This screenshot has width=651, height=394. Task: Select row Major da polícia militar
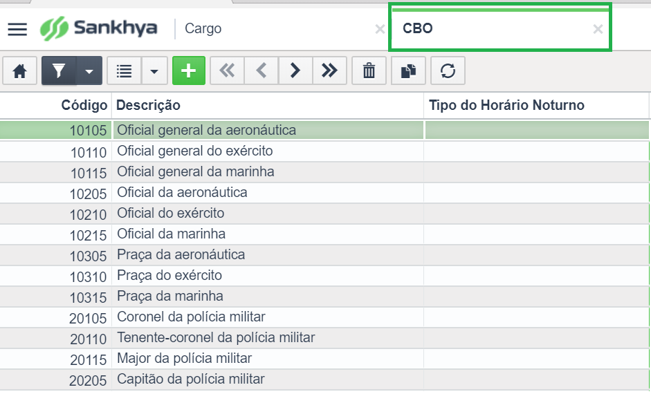(x=324, y=359)
